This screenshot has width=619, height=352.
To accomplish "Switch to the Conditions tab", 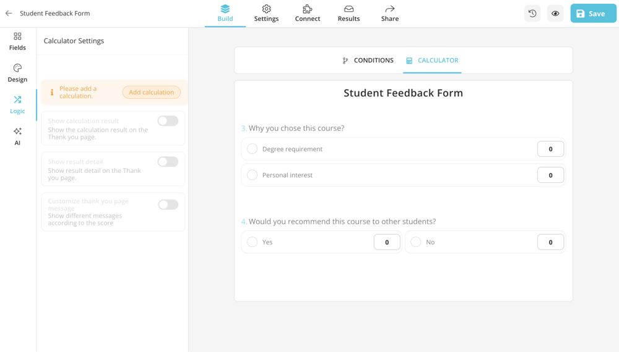I will pos(368,61).
